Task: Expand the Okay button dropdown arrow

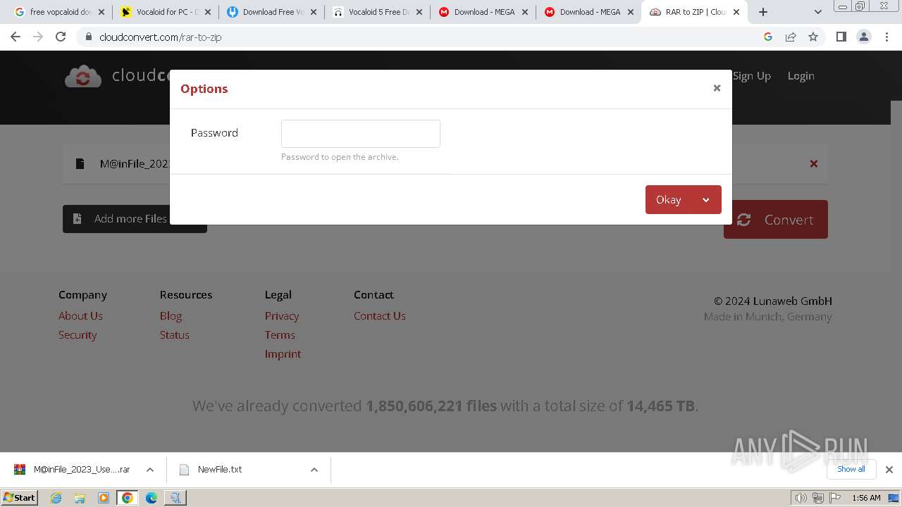Action: pyautogui.click(x=706, y=199)
